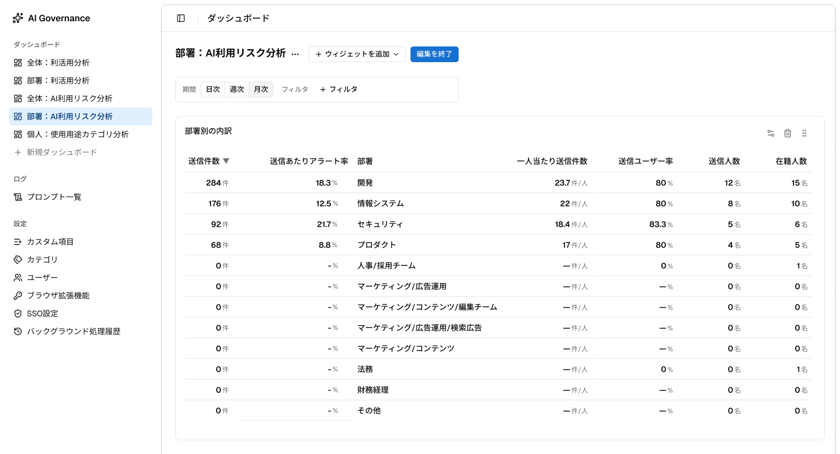The height and width of the screenshot is (454, 840).
Task: Click the 送信ユーザー率 column header
Action: (646, 161)
